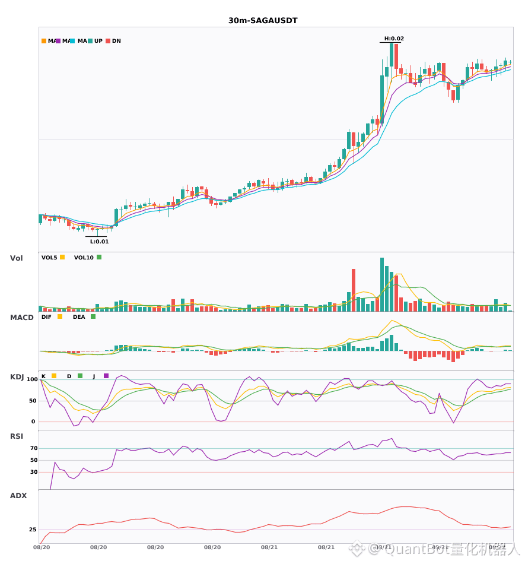The image size is (525, 564).
Task: Select the KDJ panel label
Action: point(17,376)
